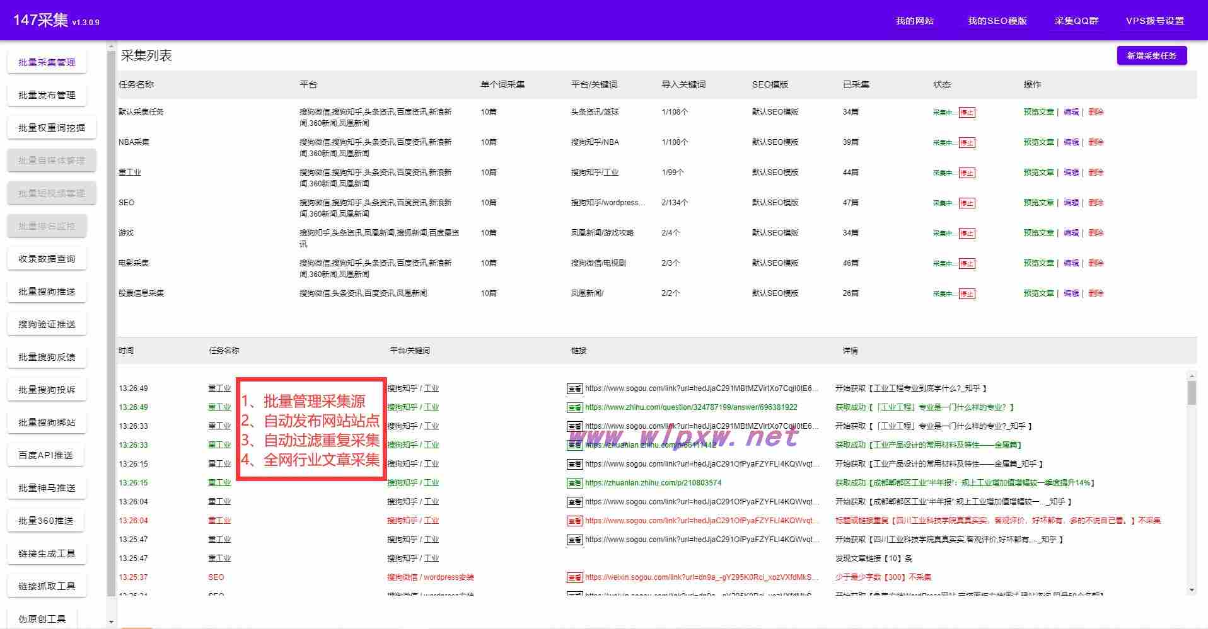Open 百度API推送 in the sidebar
This screenshot has height=629, width=1208.
[47, 455]
